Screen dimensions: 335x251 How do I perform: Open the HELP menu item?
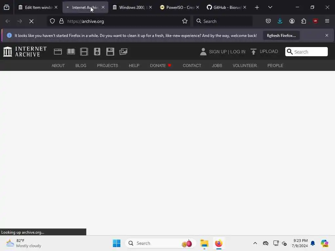coord(134,65)
